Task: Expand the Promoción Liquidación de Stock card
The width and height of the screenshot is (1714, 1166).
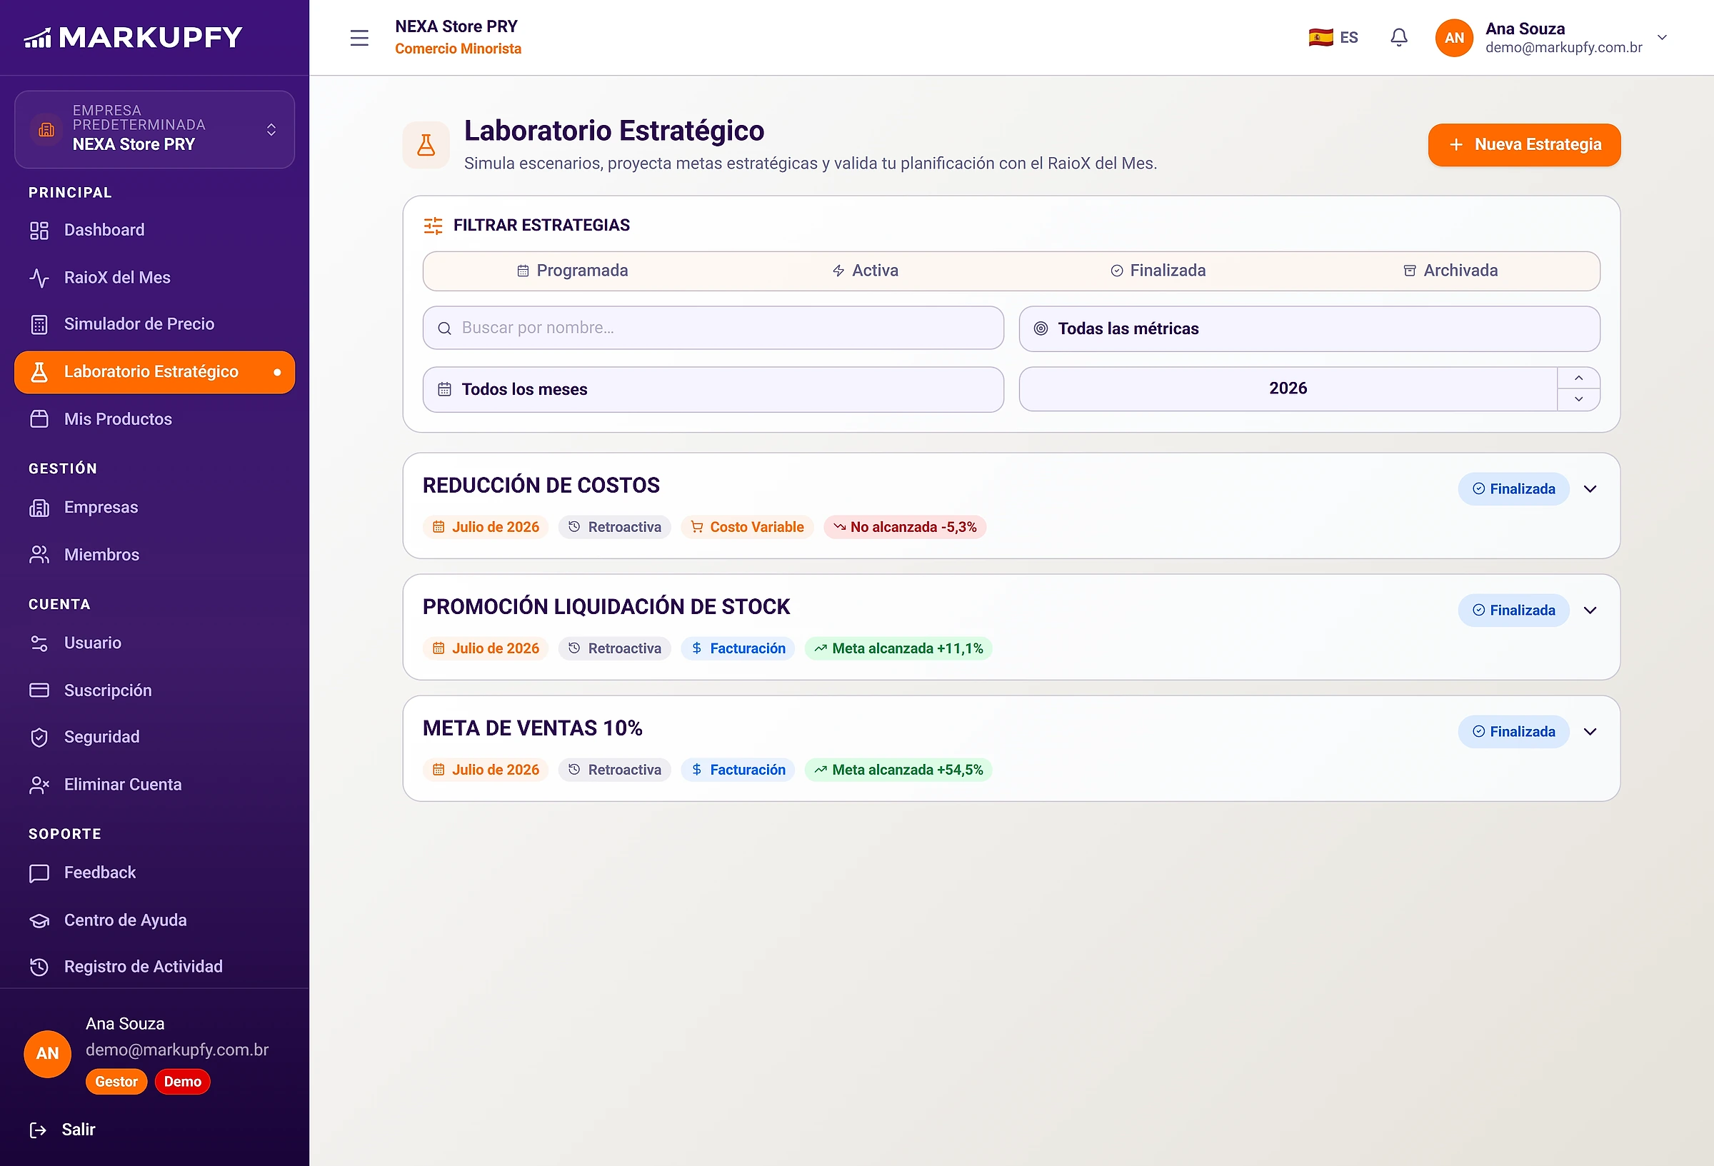Action: 1590,610
